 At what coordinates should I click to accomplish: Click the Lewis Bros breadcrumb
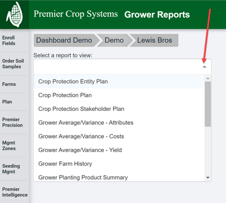(x=154, y=40)
